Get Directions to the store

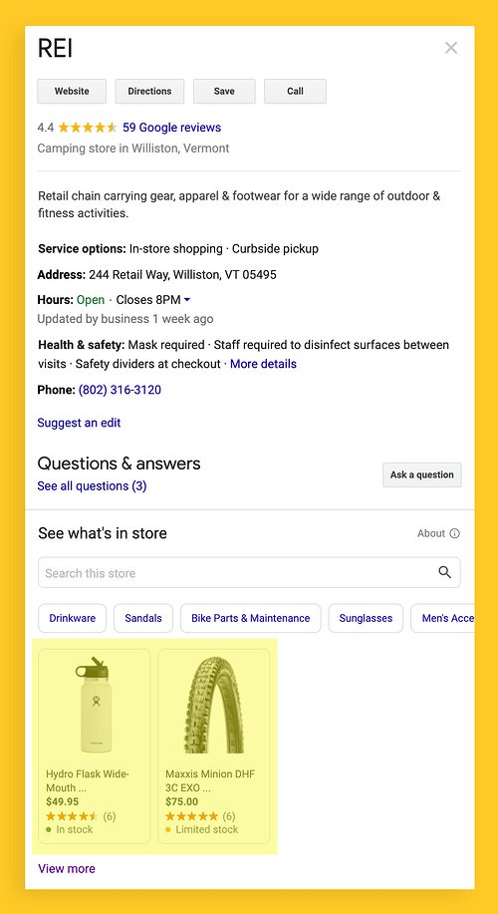tap(149, 92)
